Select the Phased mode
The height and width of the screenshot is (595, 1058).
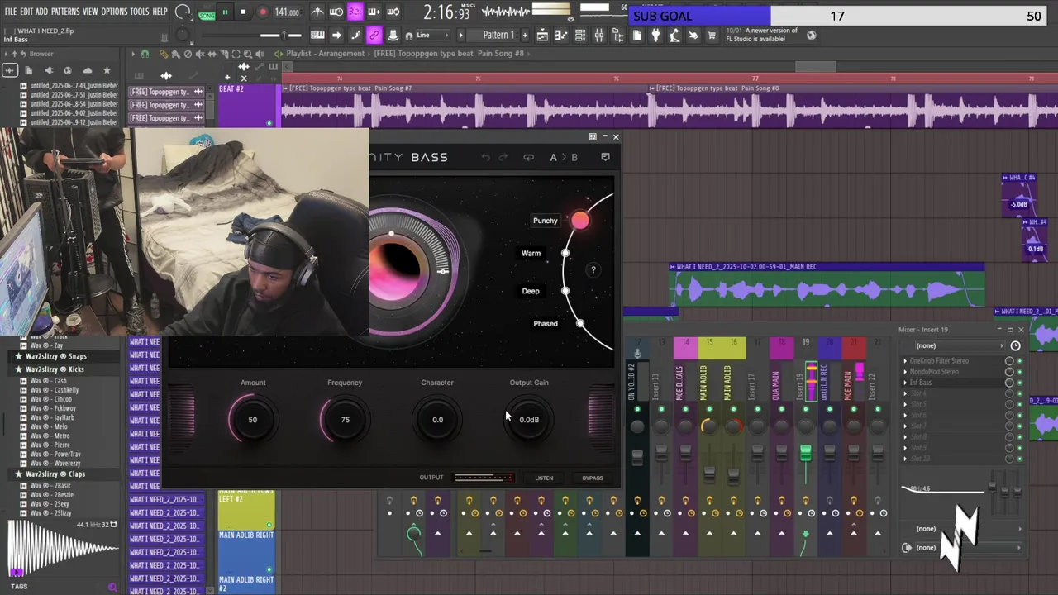click(546, 323)
